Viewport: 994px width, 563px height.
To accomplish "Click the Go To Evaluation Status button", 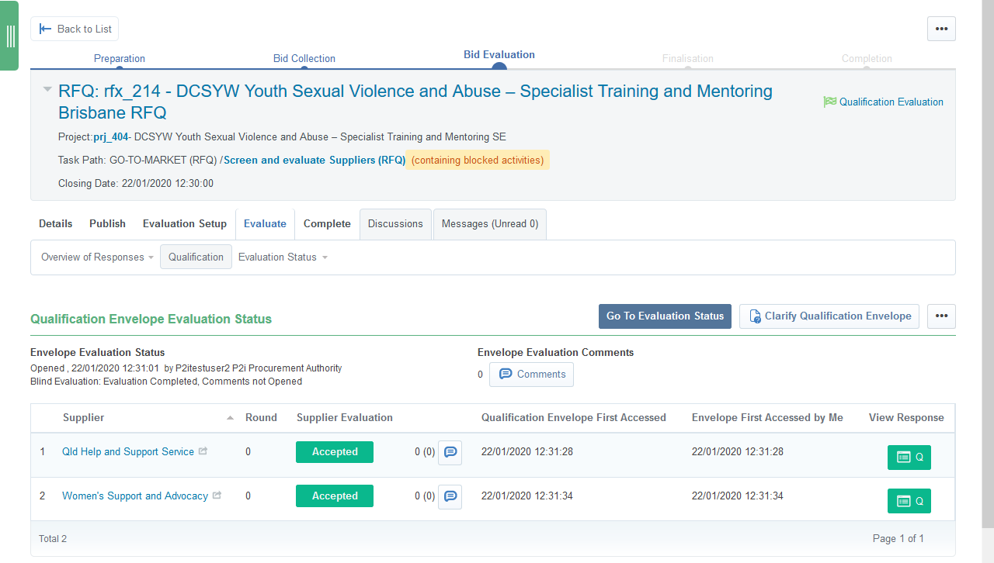I will [x=665, y=316].
